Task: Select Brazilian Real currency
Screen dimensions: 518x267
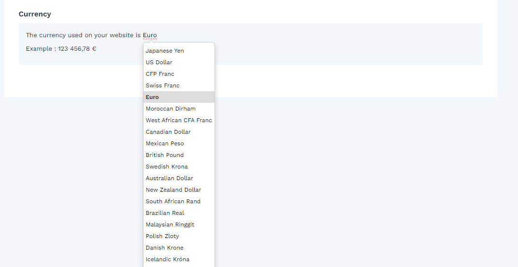Action: (x=179, y=213)
